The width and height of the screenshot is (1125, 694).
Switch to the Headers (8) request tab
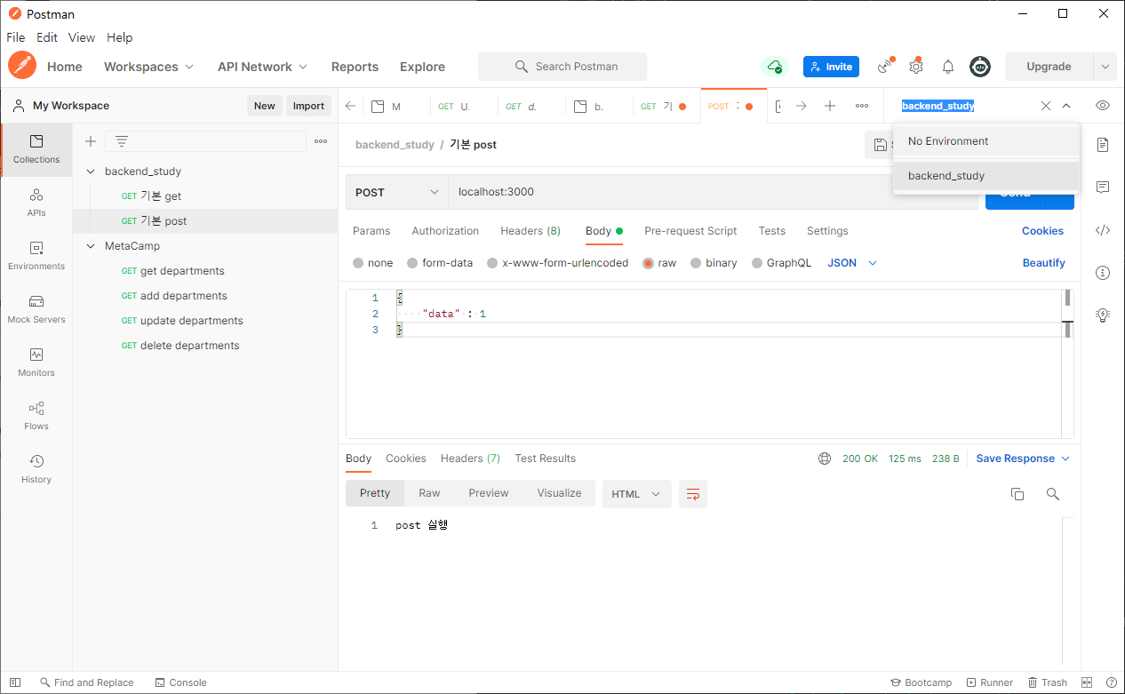click(x=531, y=231)
